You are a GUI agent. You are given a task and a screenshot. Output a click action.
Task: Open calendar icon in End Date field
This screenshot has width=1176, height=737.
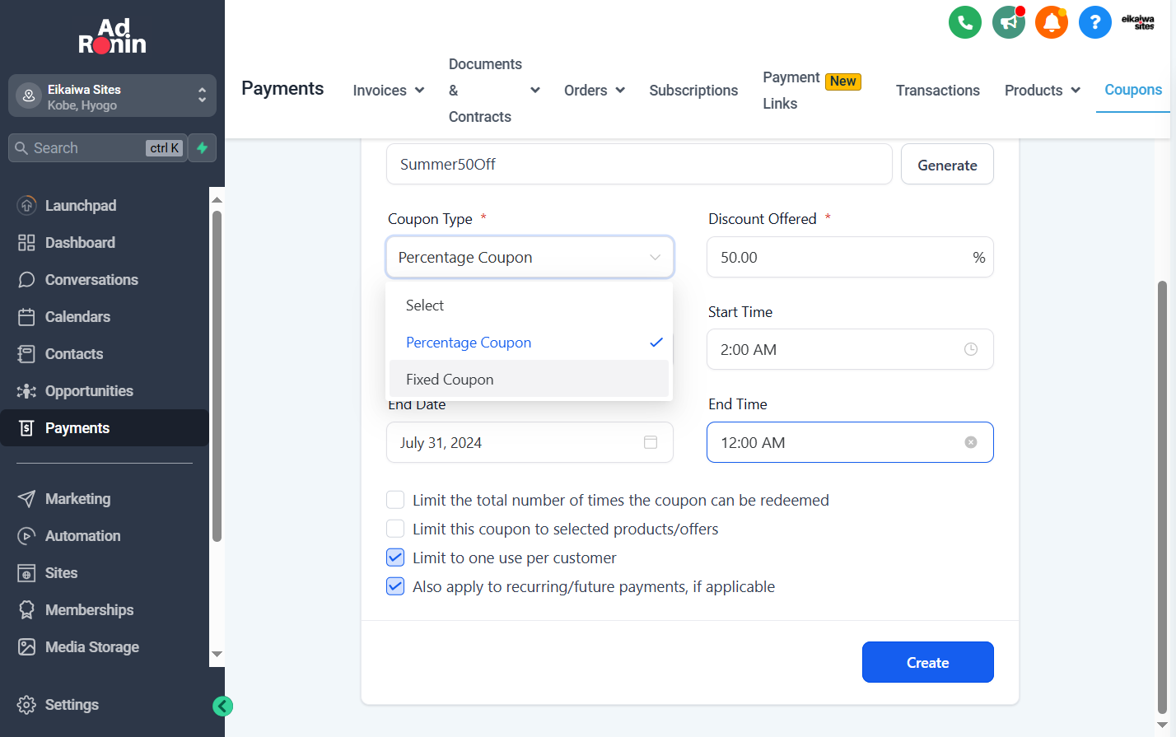point(651,442)
